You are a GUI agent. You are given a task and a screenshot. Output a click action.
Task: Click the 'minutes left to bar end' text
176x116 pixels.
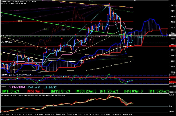coord(14,3)
